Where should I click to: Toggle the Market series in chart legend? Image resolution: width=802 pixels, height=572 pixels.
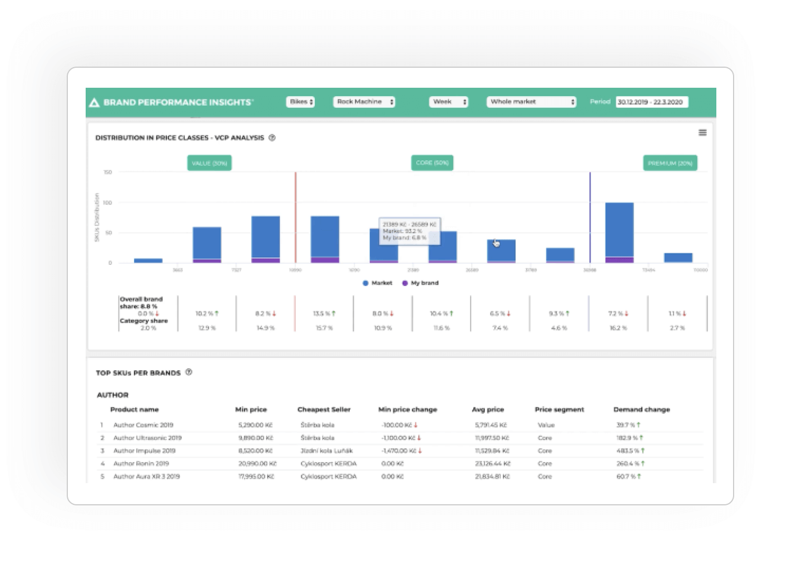tap(377, 283)
